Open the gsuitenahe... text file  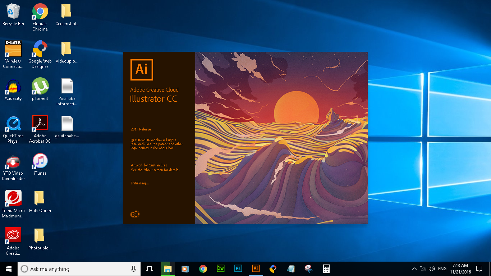pyautogui.click(x=67, y=127)
